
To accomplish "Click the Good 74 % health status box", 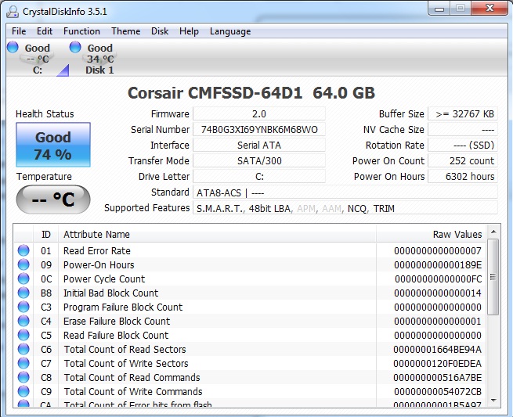I will [53, 145].
